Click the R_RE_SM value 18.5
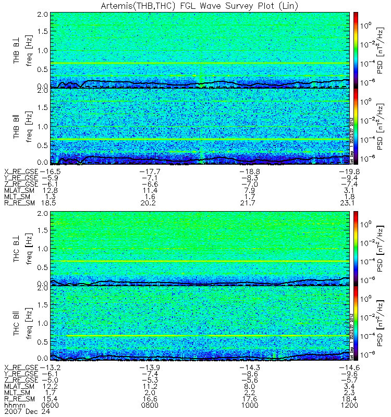 coord(50,203)
